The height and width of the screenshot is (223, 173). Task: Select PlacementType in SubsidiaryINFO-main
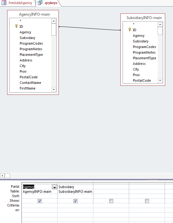tap(144, 58)
